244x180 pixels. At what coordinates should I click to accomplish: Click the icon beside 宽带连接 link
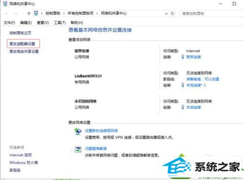pos(183,57)
